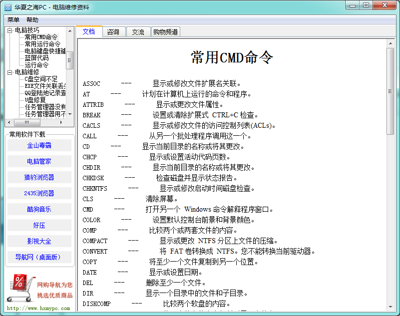The height and width of the screenshot is (316, 400).
Task: Click the shopping cart promo image
Action: pos(39,289)
